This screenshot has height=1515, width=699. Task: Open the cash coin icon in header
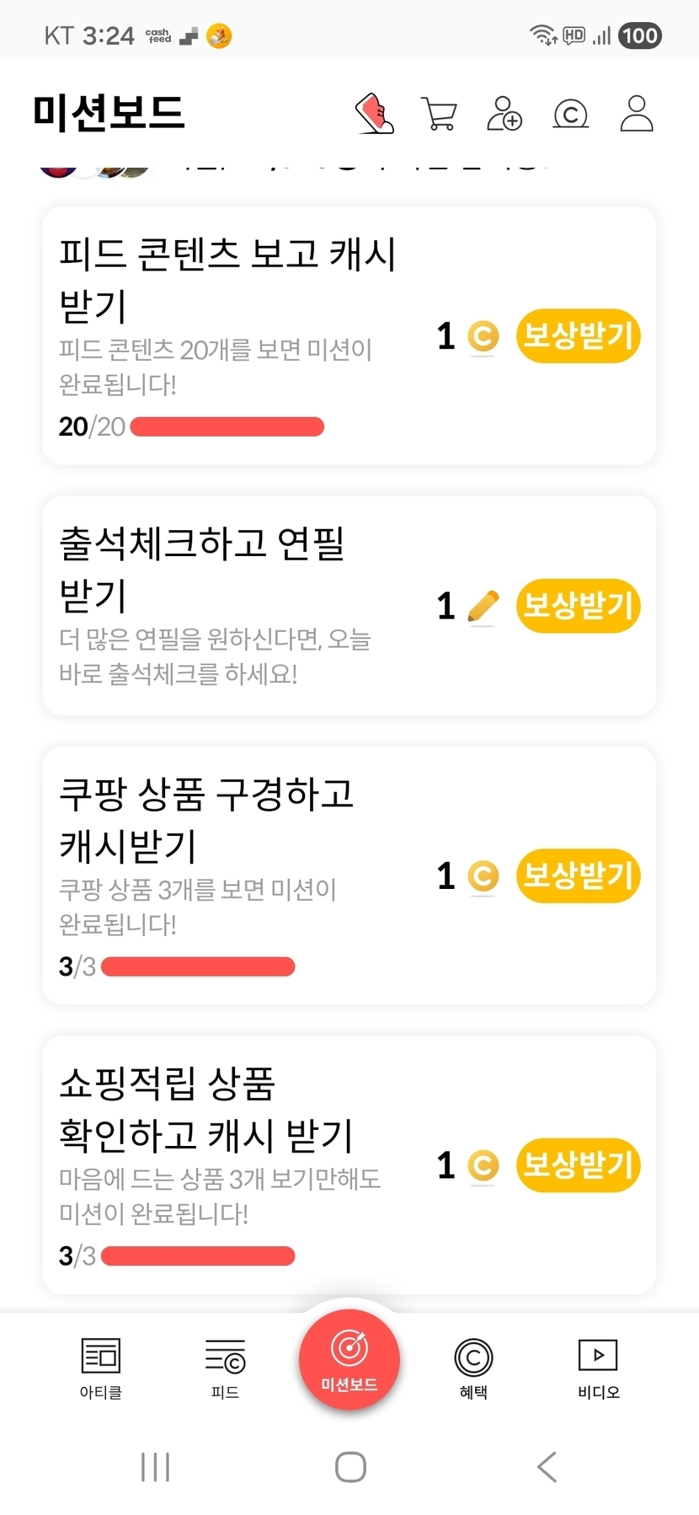(x=570, y=114)
